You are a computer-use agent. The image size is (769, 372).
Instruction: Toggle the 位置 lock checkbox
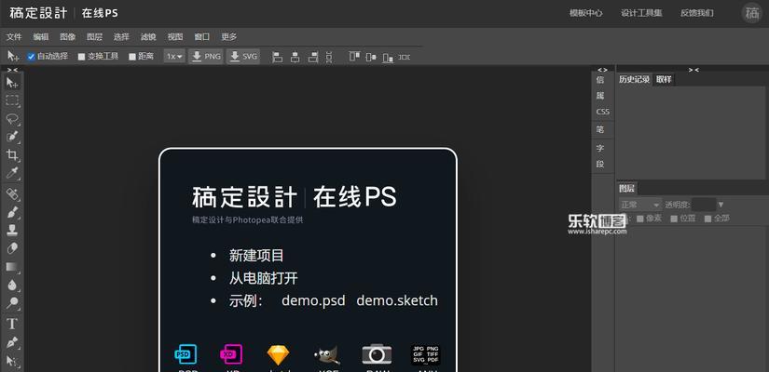[674, 219]
